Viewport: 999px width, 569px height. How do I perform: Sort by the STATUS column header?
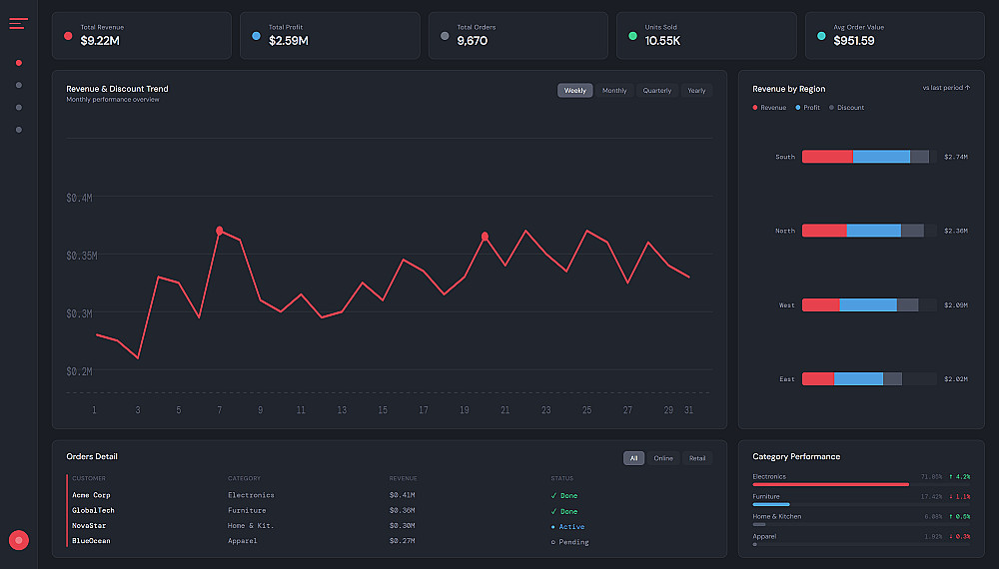pyautogui.click(x=561, y=478)
